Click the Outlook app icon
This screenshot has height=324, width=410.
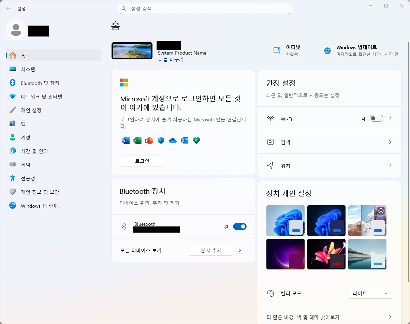pyautogui.click(x=185, y=141)
